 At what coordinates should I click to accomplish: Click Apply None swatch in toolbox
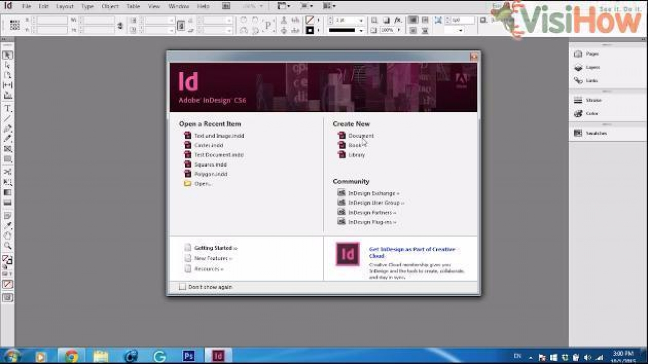tap(8, 285)
